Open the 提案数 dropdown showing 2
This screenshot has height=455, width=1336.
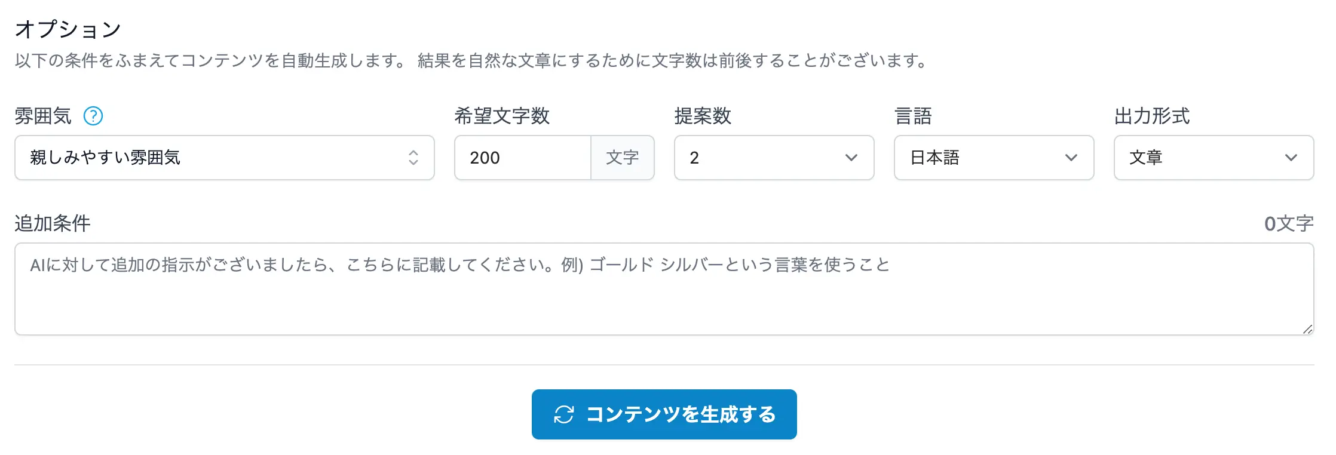(765, 158)
